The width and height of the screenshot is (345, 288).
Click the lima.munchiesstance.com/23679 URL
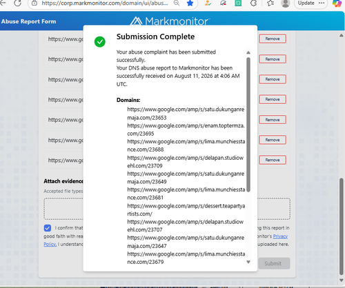(x=186, y=258)
